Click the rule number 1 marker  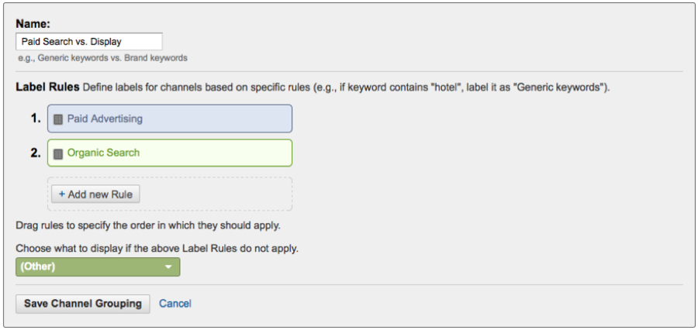35,119
